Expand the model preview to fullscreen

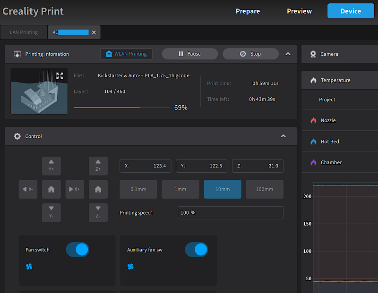coord(60,76)
